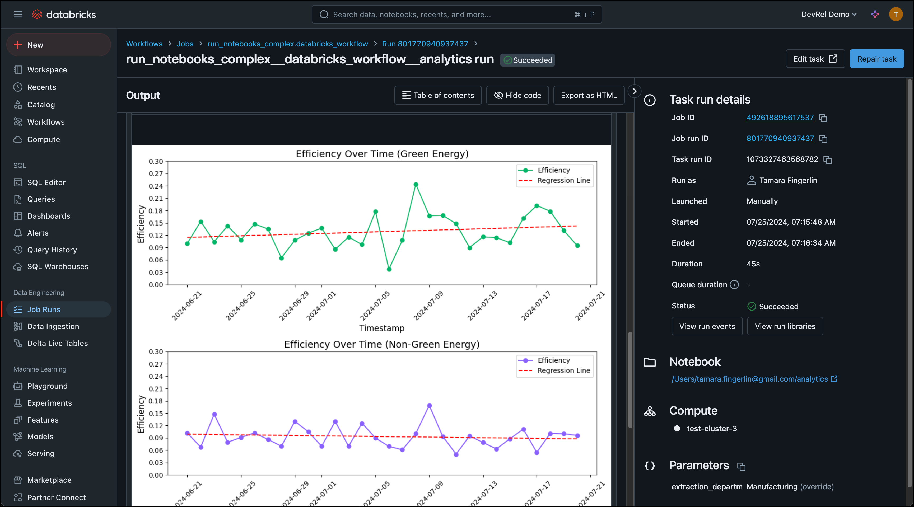This screenshot has width=914, height=507.
Task: Open View run libraries
Action: [x=785, y=326]
